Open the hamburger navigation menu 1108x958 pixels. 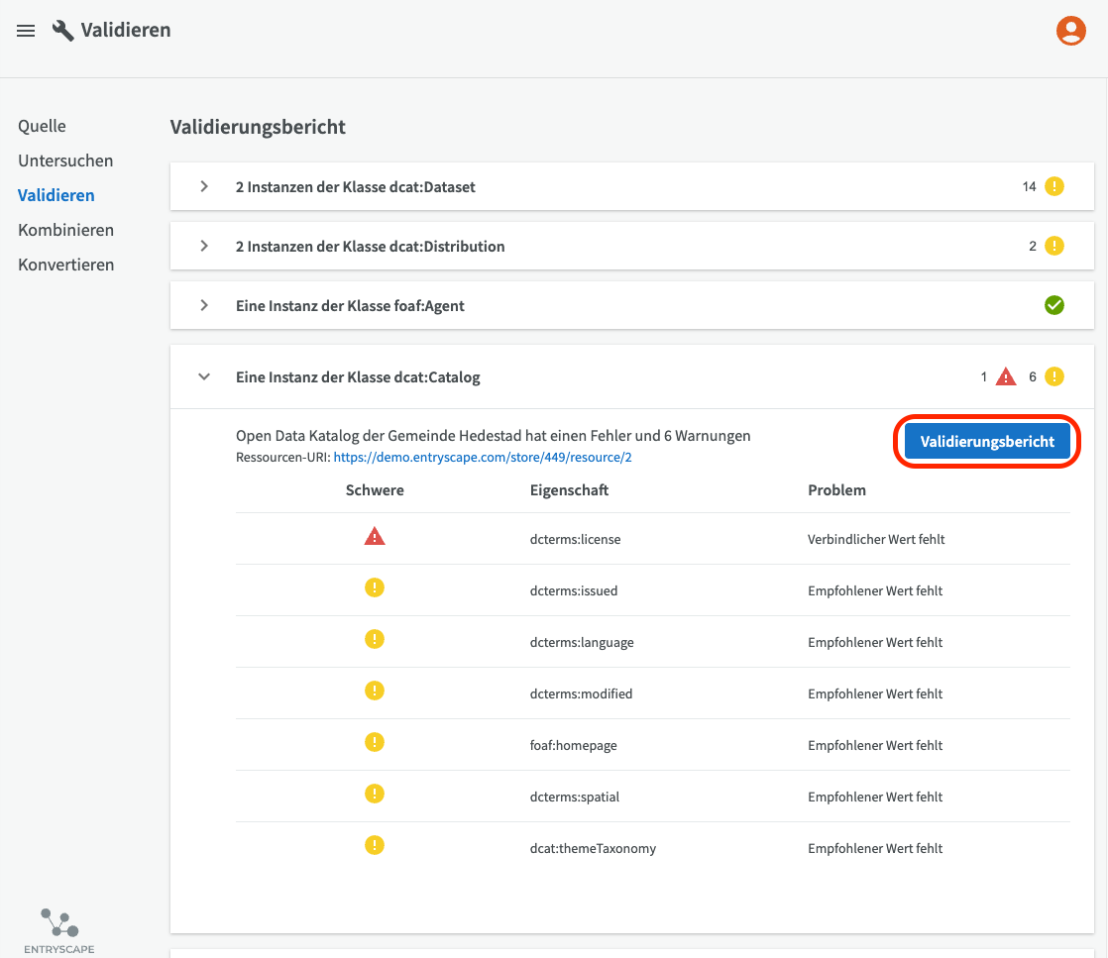click(27, 31)
